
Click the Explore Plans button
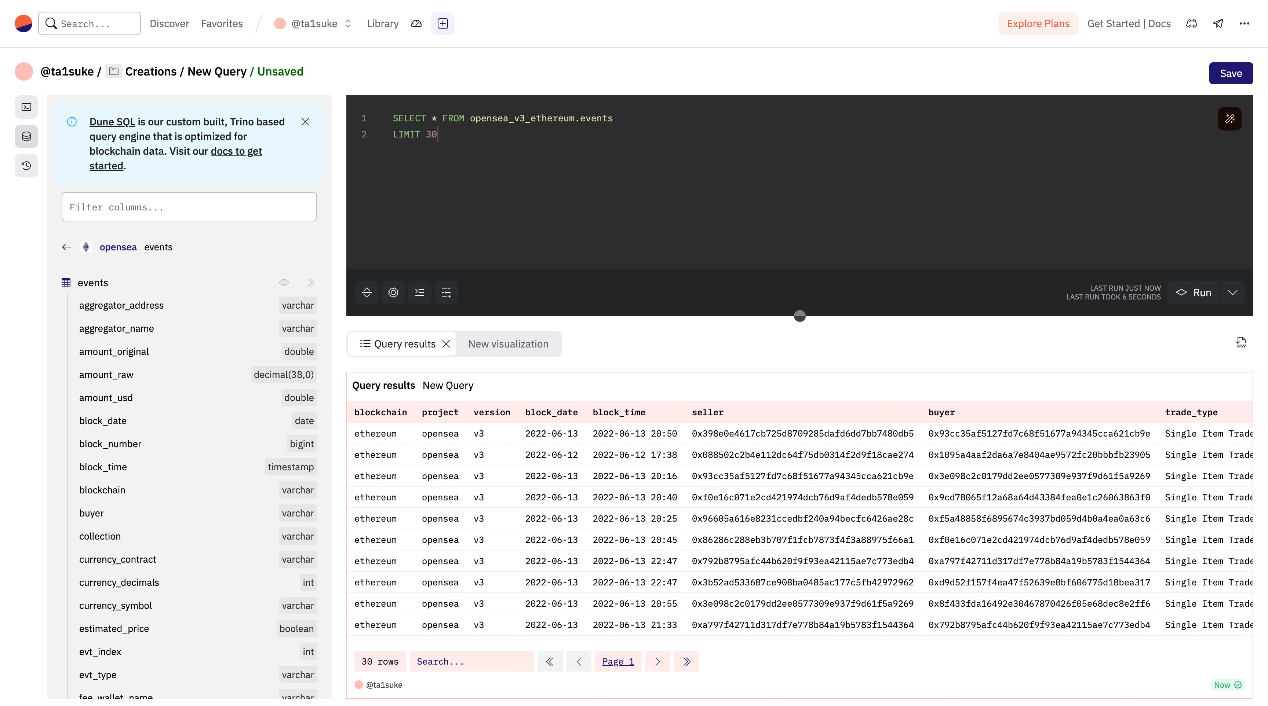click(x=1038, y=23)
